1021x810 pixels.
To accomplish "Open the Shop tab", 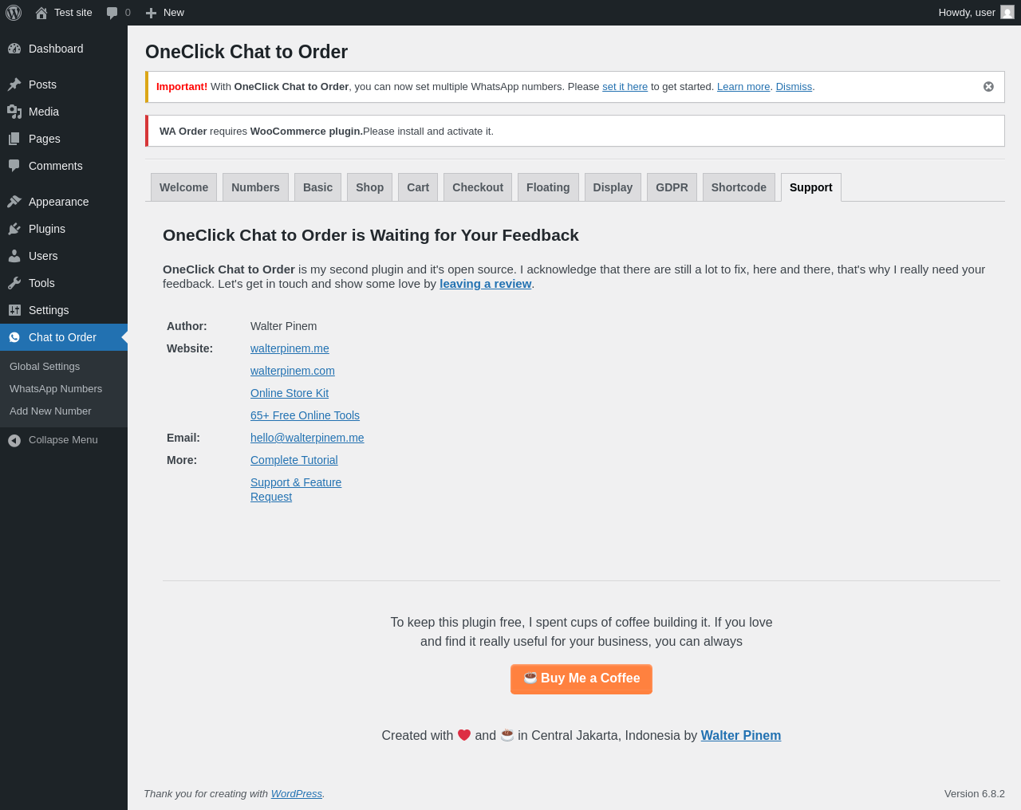I will point(369,187).
